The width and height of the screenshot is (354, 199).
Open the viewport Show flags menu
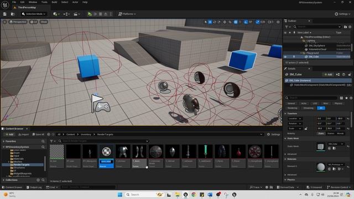click(x=44, y=22)
